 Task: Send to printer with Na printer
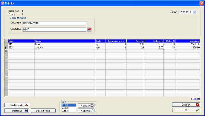click(x=86, y=111)
